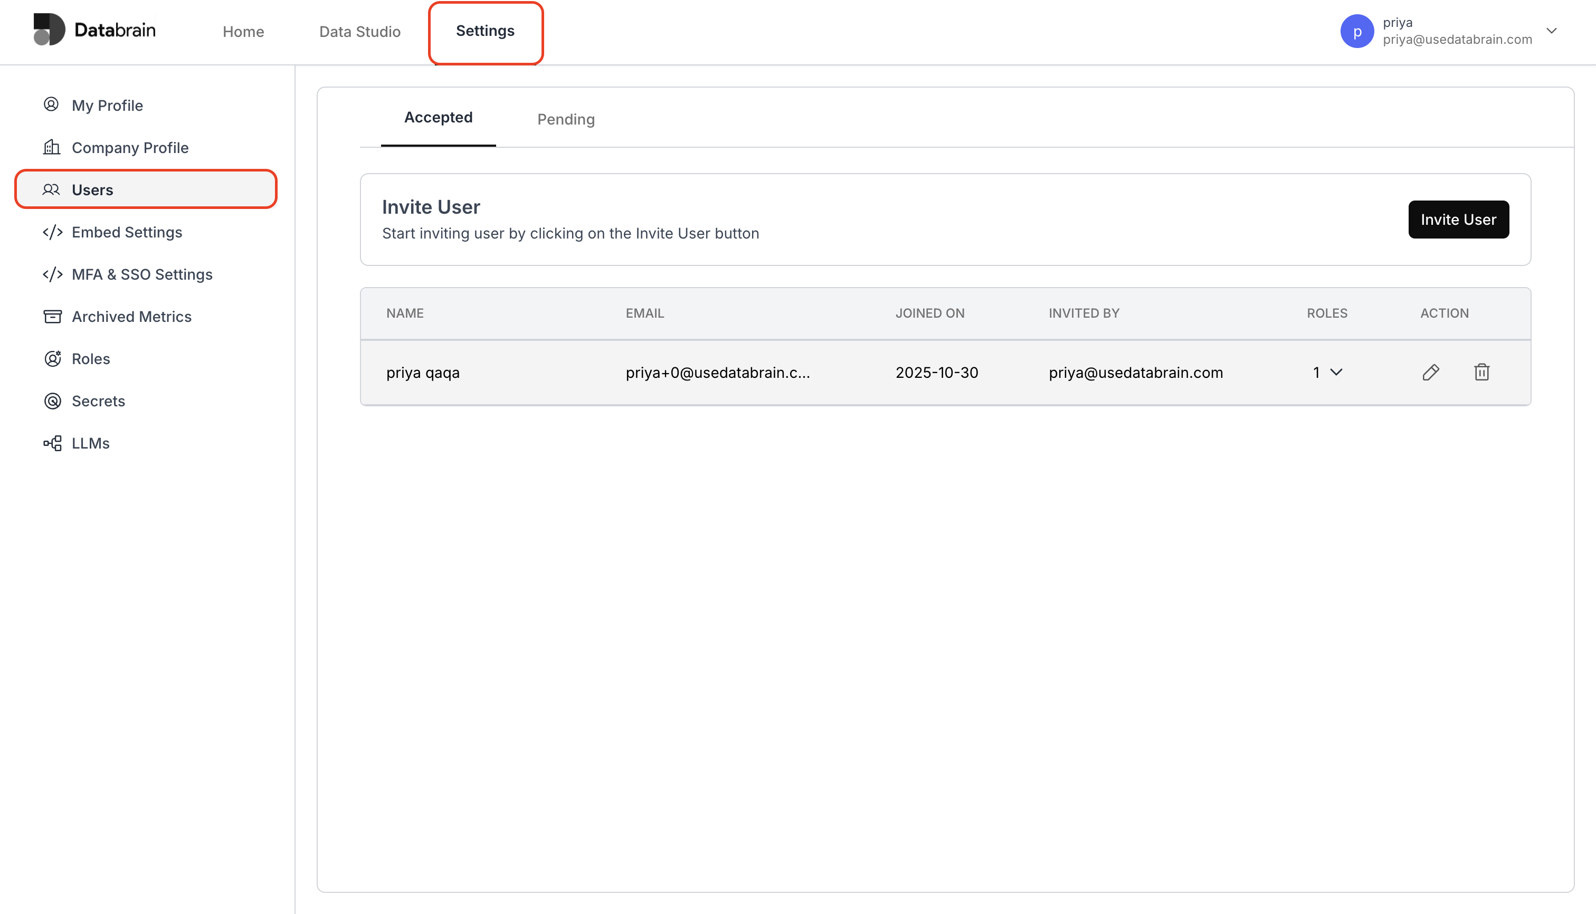
Task: Open the Roles settings page
Action: (90, 358)
